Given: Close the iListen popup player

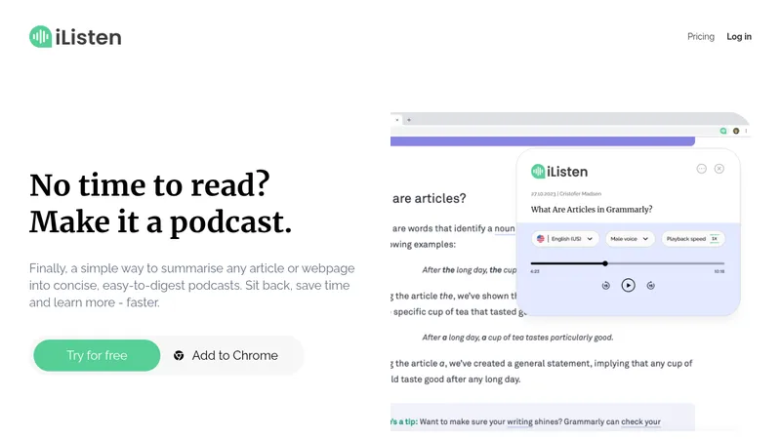Looking at the screenshot, I should coord(719,169).
